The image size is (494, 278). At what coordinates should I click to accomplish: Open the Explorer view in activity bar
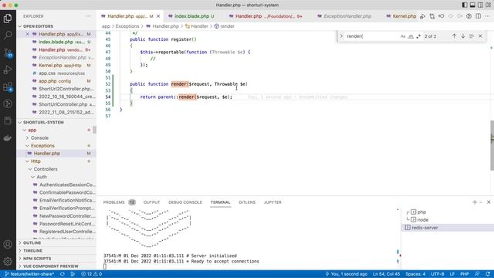8,19
